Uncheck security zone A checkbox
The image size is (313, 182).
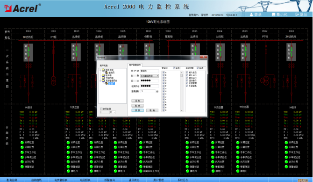tap(164, 73)
